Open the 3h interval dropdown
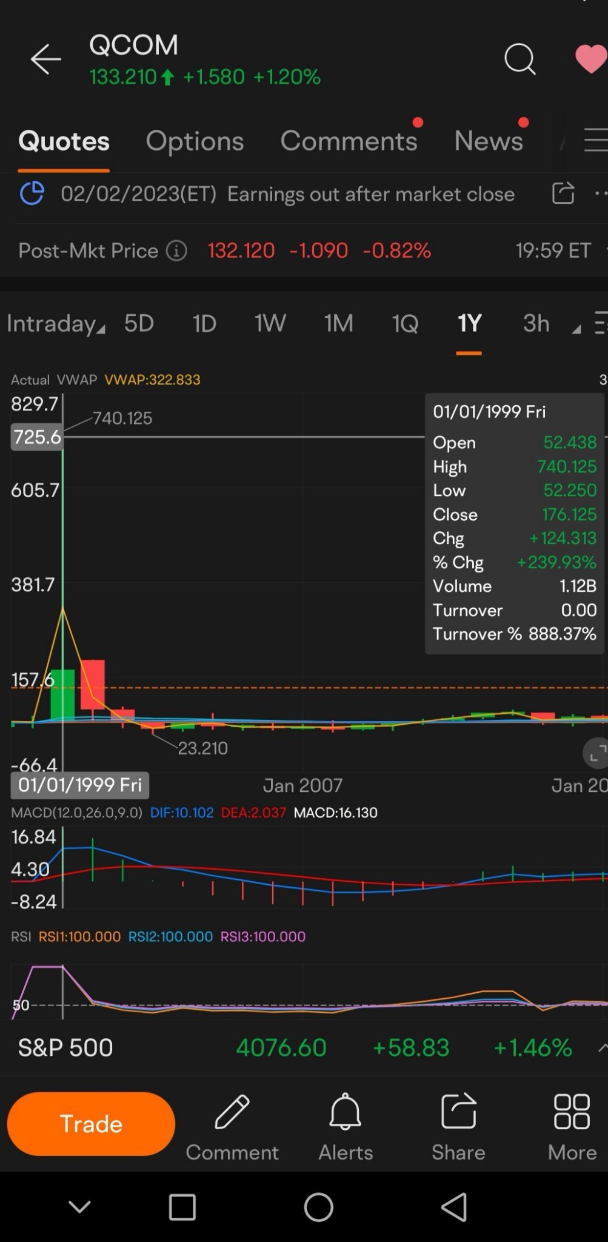 552,324
